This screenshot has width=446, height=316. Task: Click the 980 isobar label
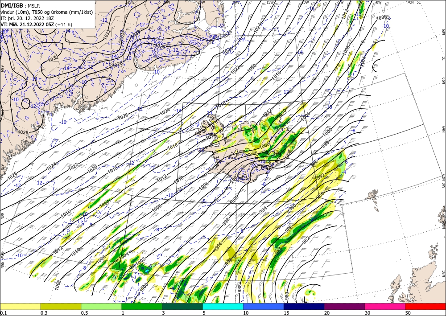(287, 296)
